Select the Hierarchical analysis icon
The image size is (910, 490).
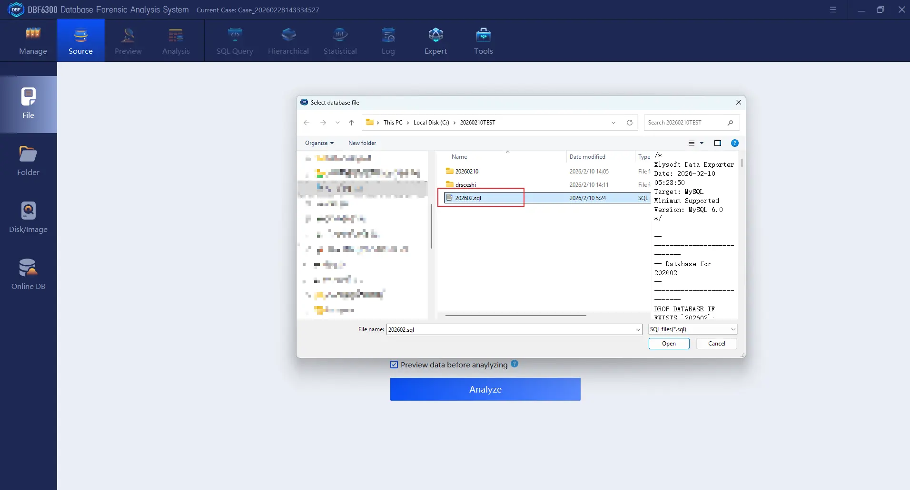click(288, 40)
